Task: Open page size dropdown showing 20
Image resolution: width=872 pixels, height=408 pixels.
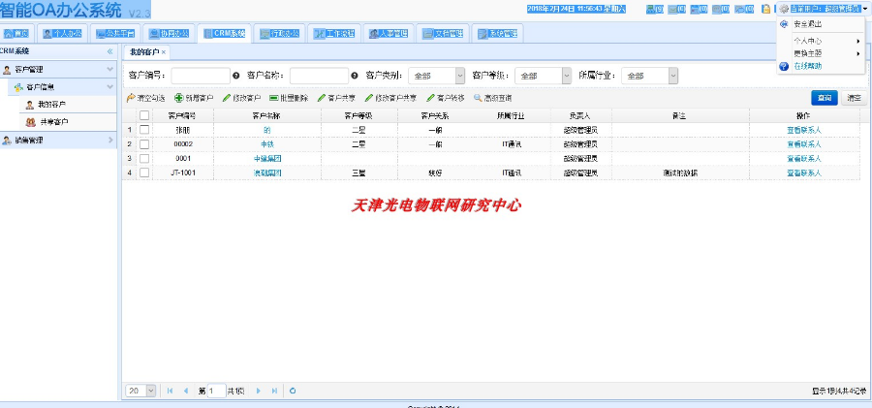Action: [x=151, y=391]
